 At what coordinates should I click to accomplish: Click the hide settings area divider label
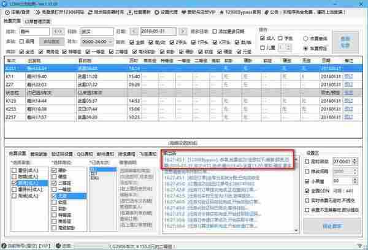(183, 143)
